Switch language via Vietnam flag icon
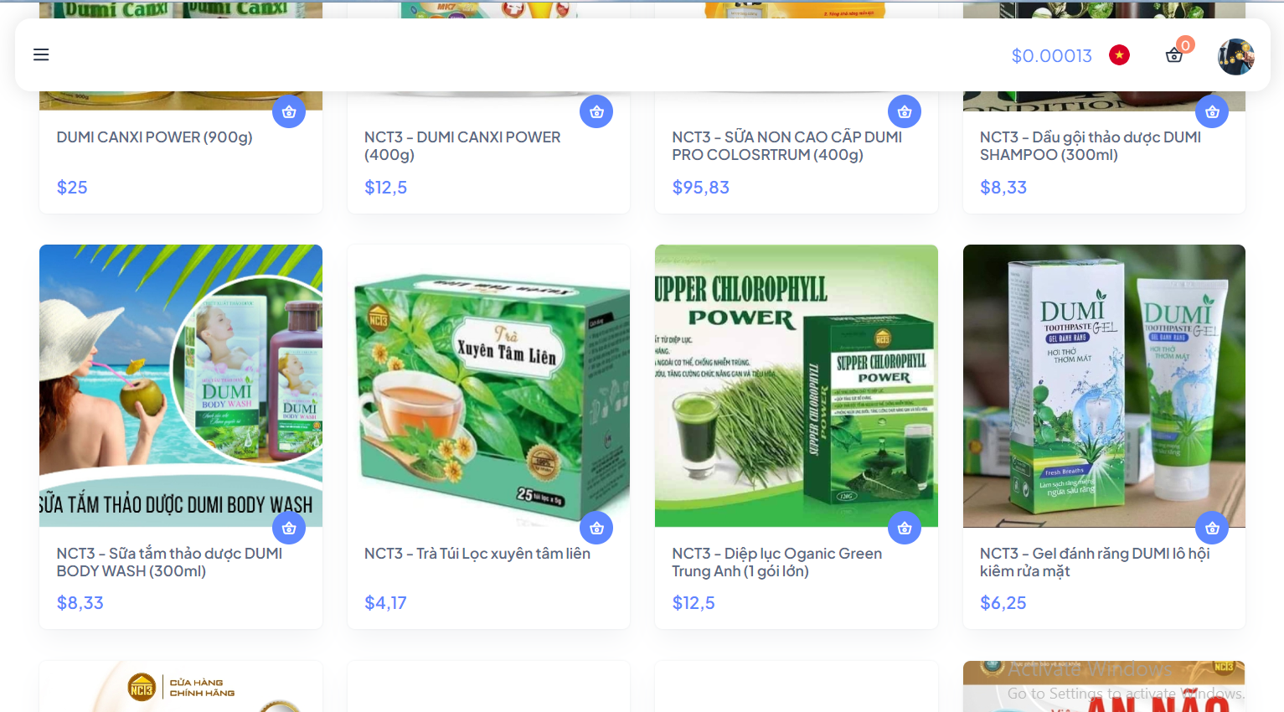This screenshot has height=712, width=1284. 1119,55
